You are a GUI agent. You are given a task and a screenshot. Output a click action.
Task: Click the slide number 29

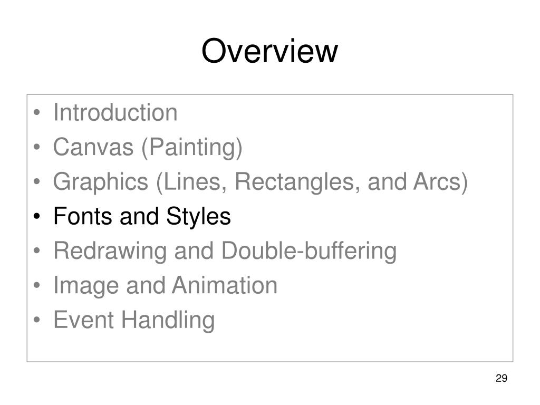click(502, 378)
